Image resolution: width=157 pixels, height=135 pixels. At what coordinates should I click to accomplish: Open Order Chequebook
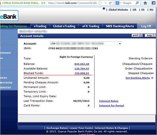[x=139, y=69]
